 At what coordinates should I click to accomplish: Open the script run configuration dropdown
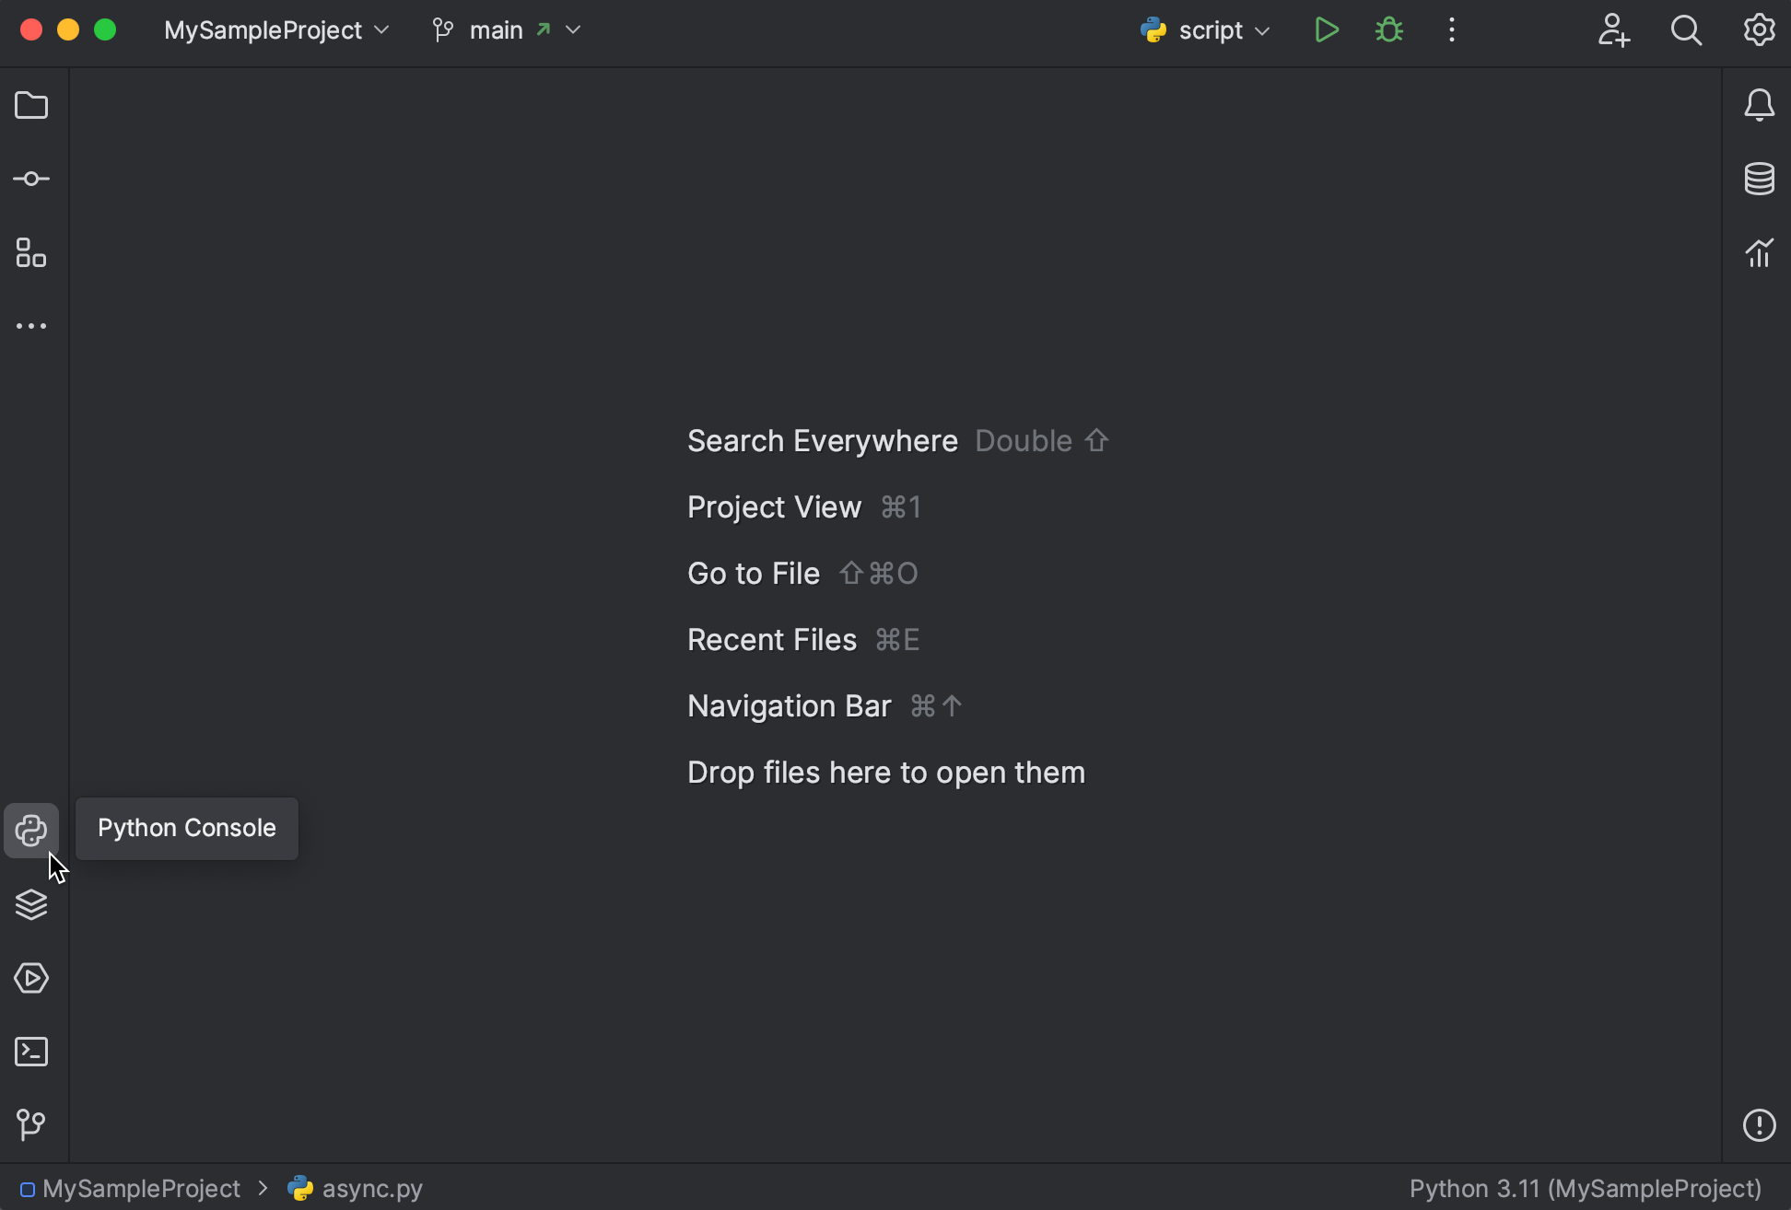tap(1205, 29)
